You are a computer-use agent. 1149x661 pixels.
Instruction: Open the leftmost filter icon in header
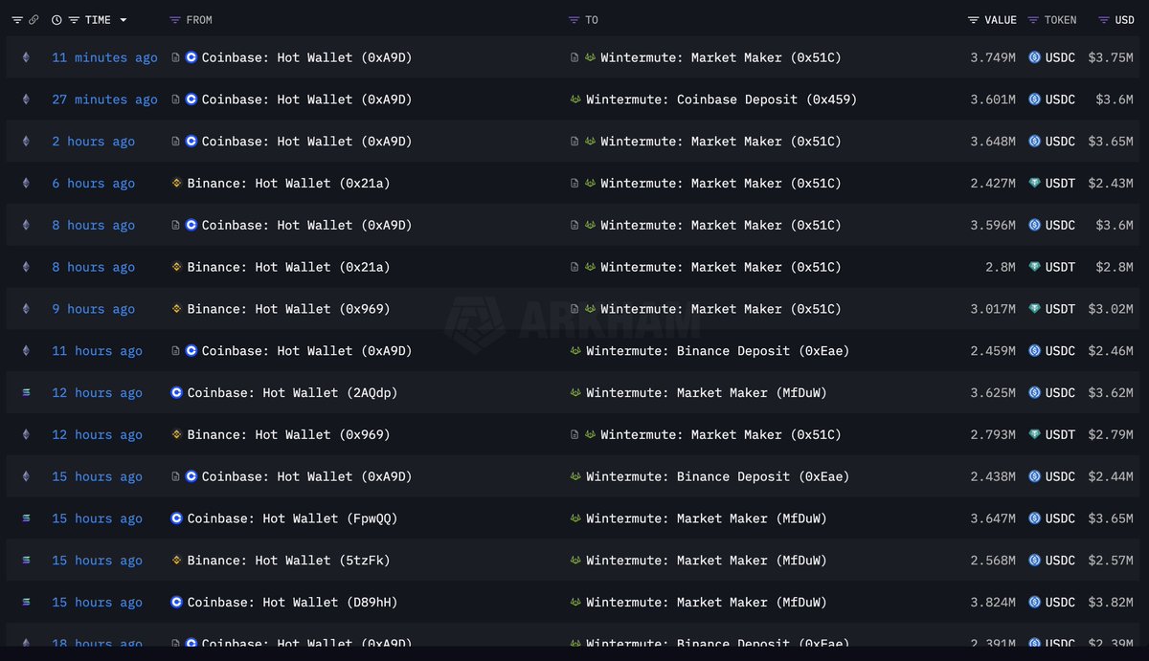(x=17, y=20)
